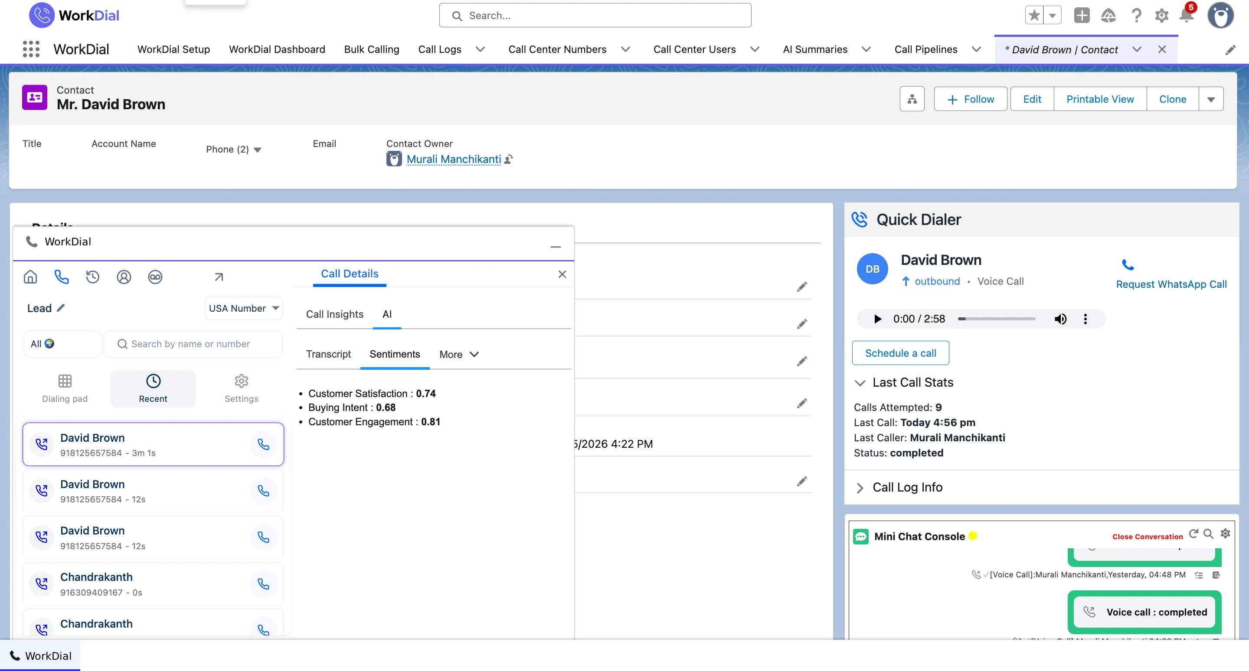This screenshot has width=1249, height=671.
Task: Open Call Logs nav dropdown arrow
Action: pyautogui.click(x=480, y=49)
